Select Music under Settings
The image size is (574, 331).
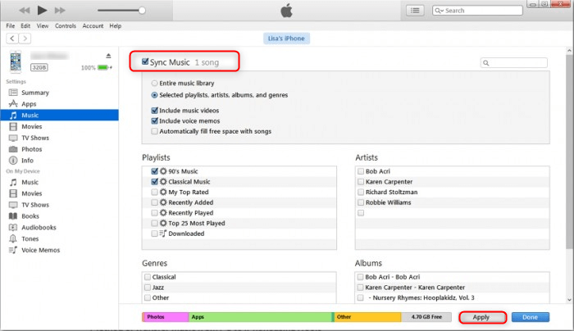(x=59, y=116)
